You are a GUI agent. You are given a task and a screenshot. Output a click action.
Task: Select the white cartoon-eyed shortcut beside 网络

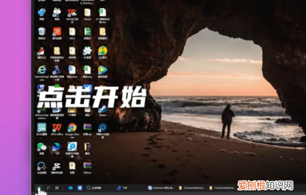[57, 14]
